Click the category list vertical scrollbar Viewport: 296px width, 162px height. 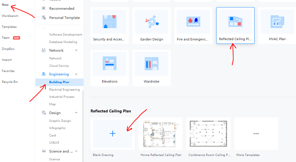(x=83, y=126)
